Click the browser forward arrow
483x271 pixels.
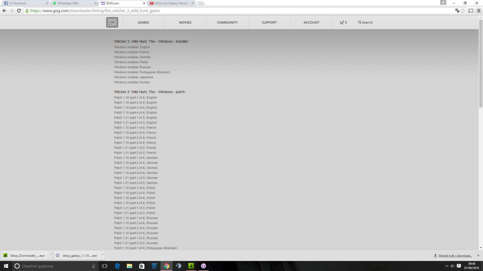12,11
